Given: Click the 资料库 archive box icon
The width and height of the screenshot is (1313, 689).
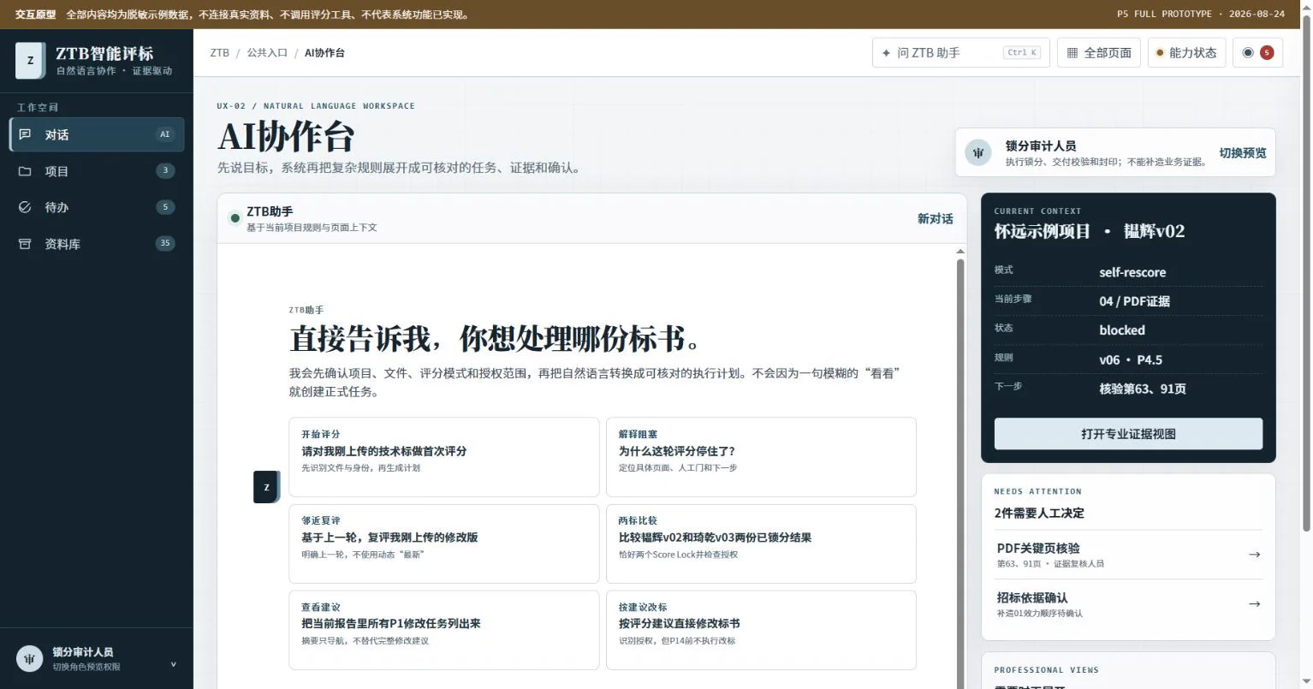Looking at the screenshot, I should [25, 244].
